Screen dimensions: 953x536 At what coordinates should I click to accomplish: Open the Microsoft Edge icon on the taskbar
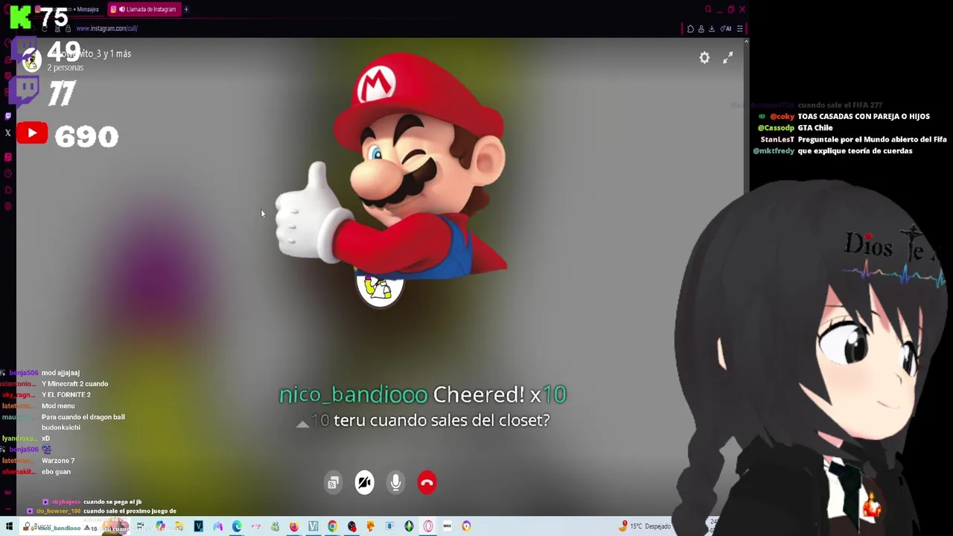[x=237, y=526]
